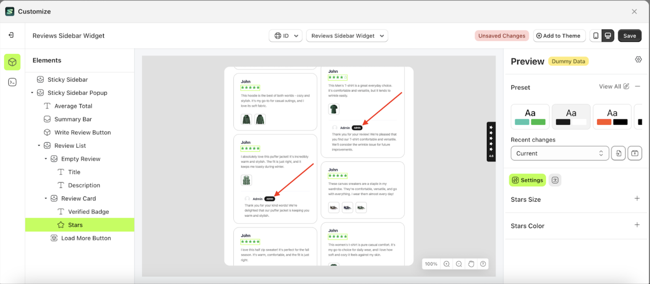Click the exit editor icon at top left
This screenshot has width=650, height=284.
pos(12,35)
